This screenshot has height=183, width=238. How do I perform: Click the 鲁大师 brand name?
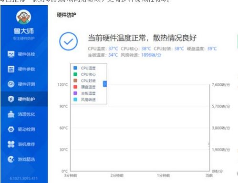click(x=24, y=31)
